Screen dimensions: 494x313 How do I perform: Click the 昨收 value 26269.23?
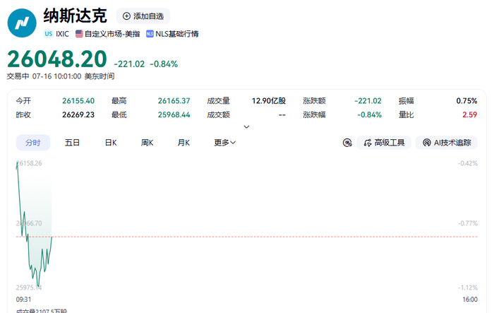[78, 115]
